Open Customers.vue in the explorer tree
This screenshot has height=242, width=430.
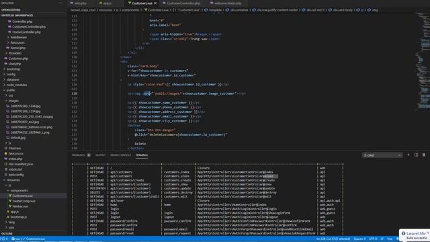[x=22, y=196]
